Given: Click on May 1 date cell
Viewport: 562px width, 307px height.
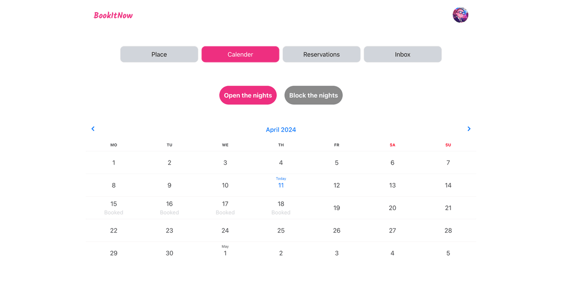Looking at the screenshot, I should click(225, 253).
